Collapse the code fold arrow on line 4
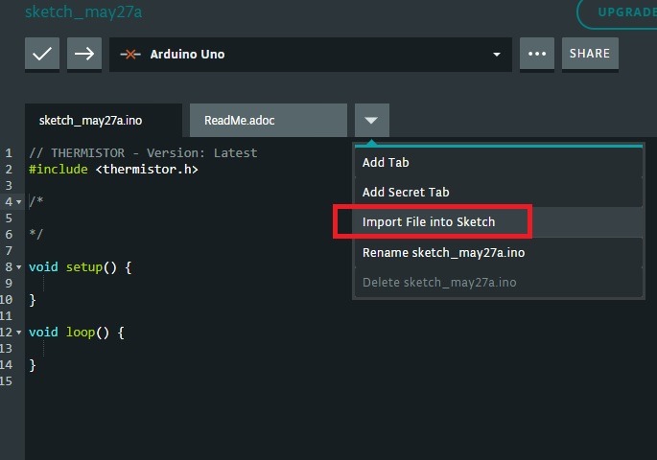The height and width of the screenshot is (460, 657). coord(19,202)
